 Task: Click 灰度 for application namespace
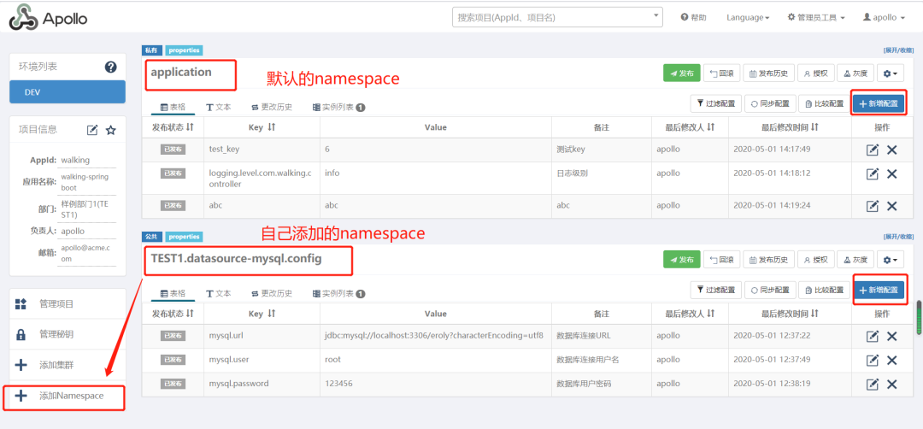pos(855,73)
